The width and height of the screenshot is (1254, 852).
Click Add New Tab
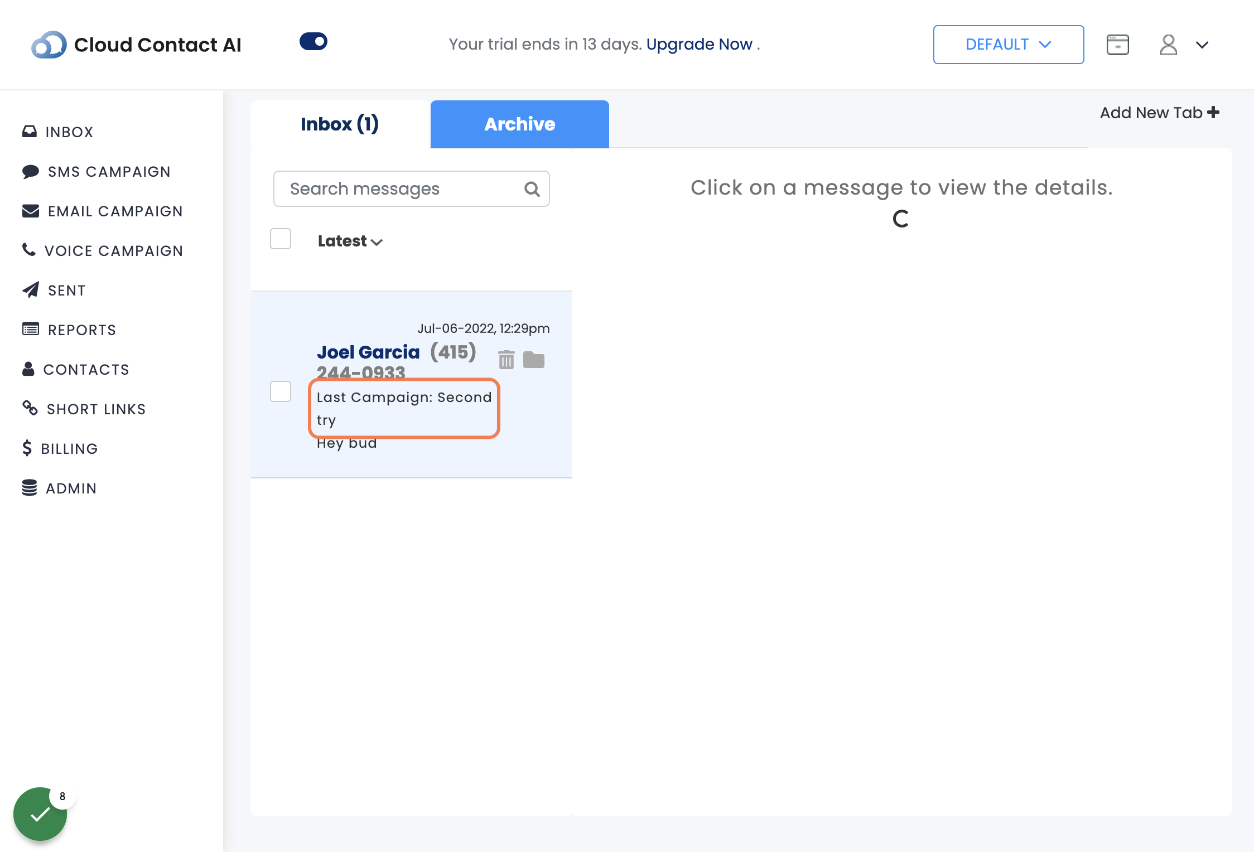click(x=1159, y=113)
